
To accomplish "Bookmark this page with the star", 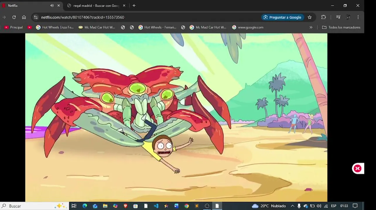I will (x=310, y=17).
